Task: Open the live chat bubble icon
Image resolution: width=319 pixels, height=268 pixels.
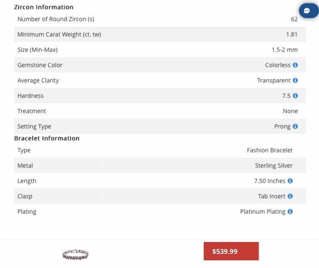Action: (x=308, y=11)
